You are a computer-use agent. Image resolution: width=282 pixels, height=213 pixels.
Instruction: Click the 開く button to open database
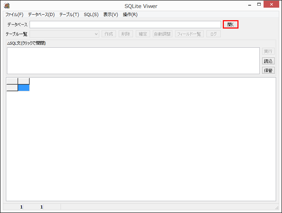230,24
